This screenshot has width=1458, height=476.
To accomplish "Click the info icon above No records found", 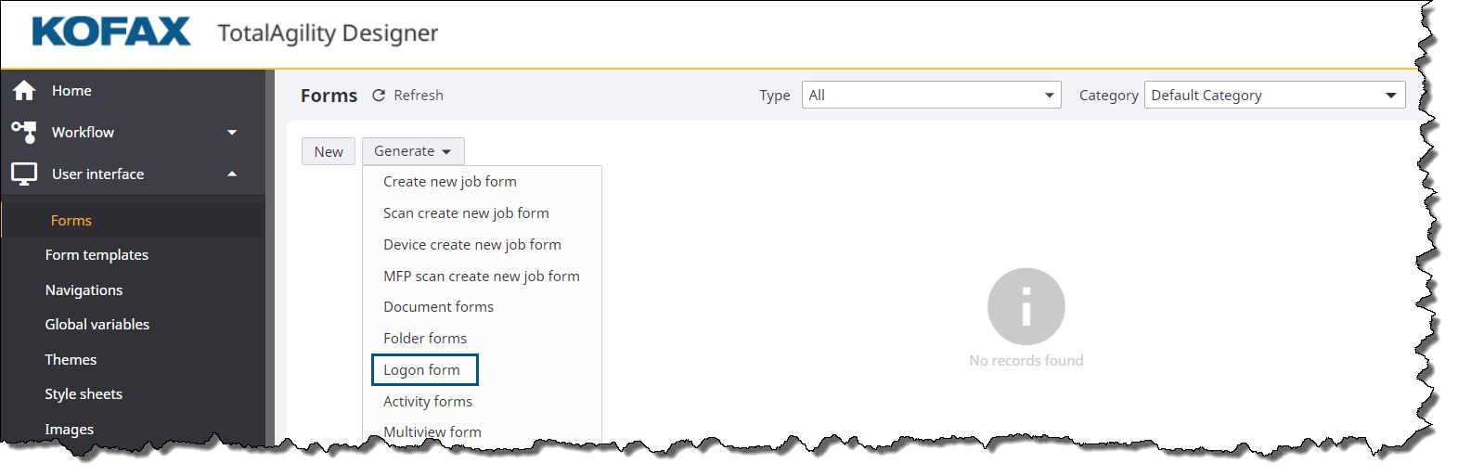I will [x=1026, y=306].
